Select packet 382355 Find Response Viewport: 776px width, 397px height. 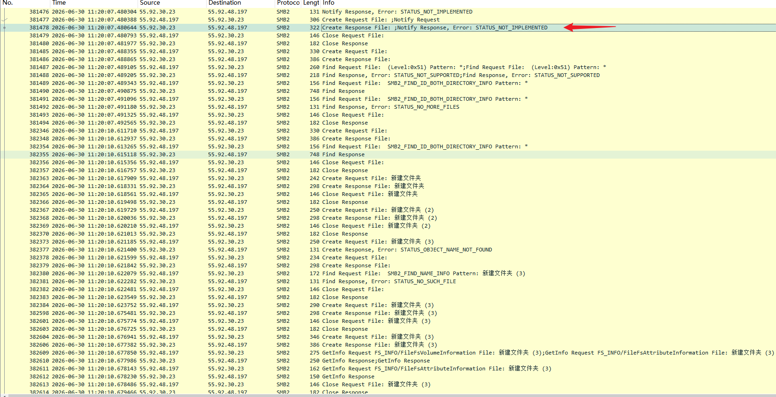coord(388,154)
